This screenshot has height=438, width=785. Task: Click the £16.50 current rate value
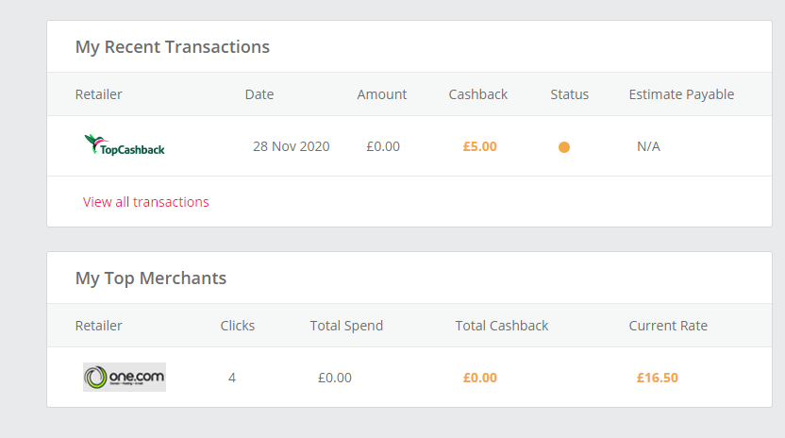(x=658, y=378)
